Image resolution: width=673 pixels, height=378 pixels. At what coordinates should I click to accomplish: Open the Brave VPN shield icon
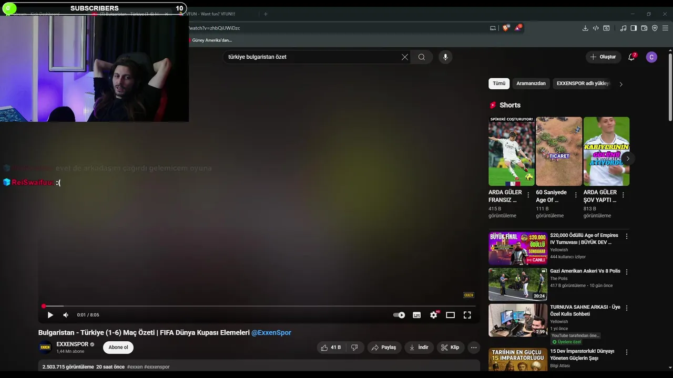tap(655, 28)
